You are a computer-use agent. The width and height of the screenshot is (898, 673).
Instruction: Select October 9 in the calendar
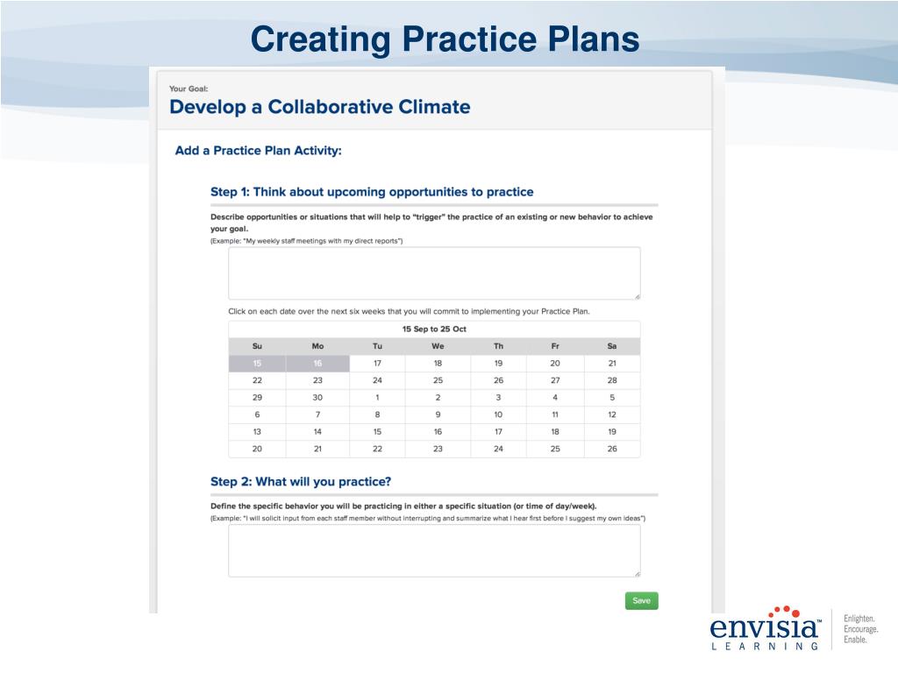coord(438,414)
